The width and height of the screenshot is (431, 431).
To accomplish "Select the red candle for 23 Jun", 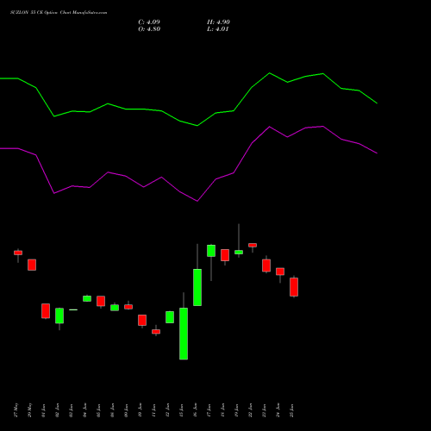I will [266, 265].
